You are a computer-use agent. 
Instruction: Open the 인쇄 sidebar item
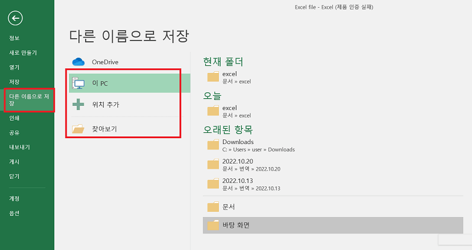coord(14,118)
